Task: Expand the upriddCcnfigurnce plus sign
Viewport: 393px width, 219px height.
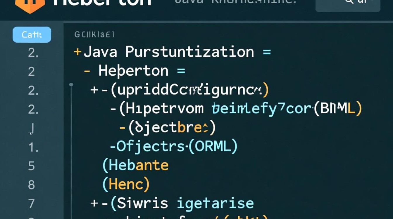Action: (x=94, y=90)
